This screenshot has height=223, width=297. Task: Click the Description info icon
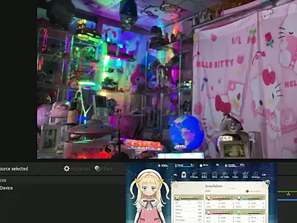[x=247, y=191]
